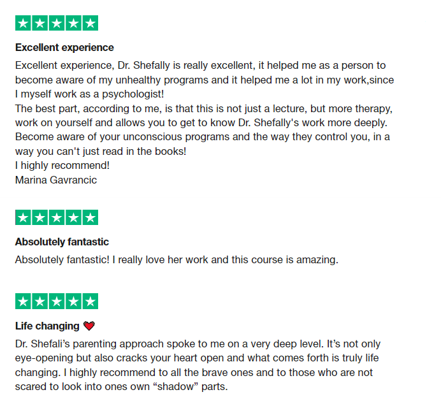Open the 'Absolutely fantastic' review title
Viewport: 441px width, 406px height.
point(62,242)
